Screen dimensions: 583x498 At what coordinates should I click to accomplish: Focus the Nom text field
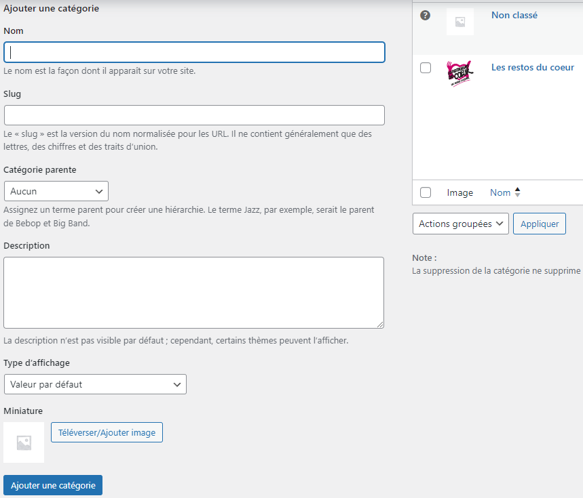click(194, 52)
